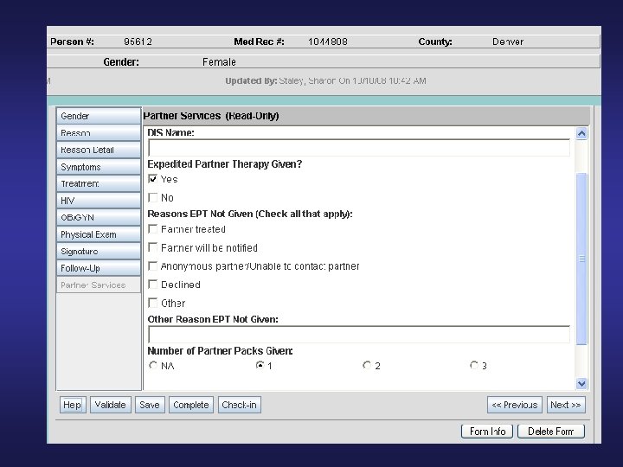This screenshot has width=623, height=467.
Task: Check the Other reason box
Action: [152, 303]
